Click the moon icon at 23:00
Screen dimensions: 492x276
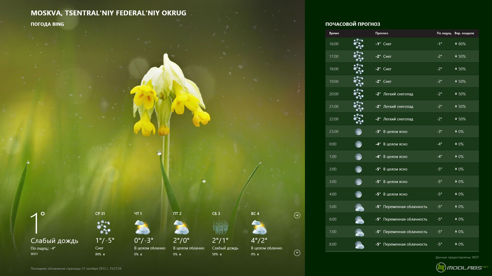pyautogui.click(x=358, y=132)
